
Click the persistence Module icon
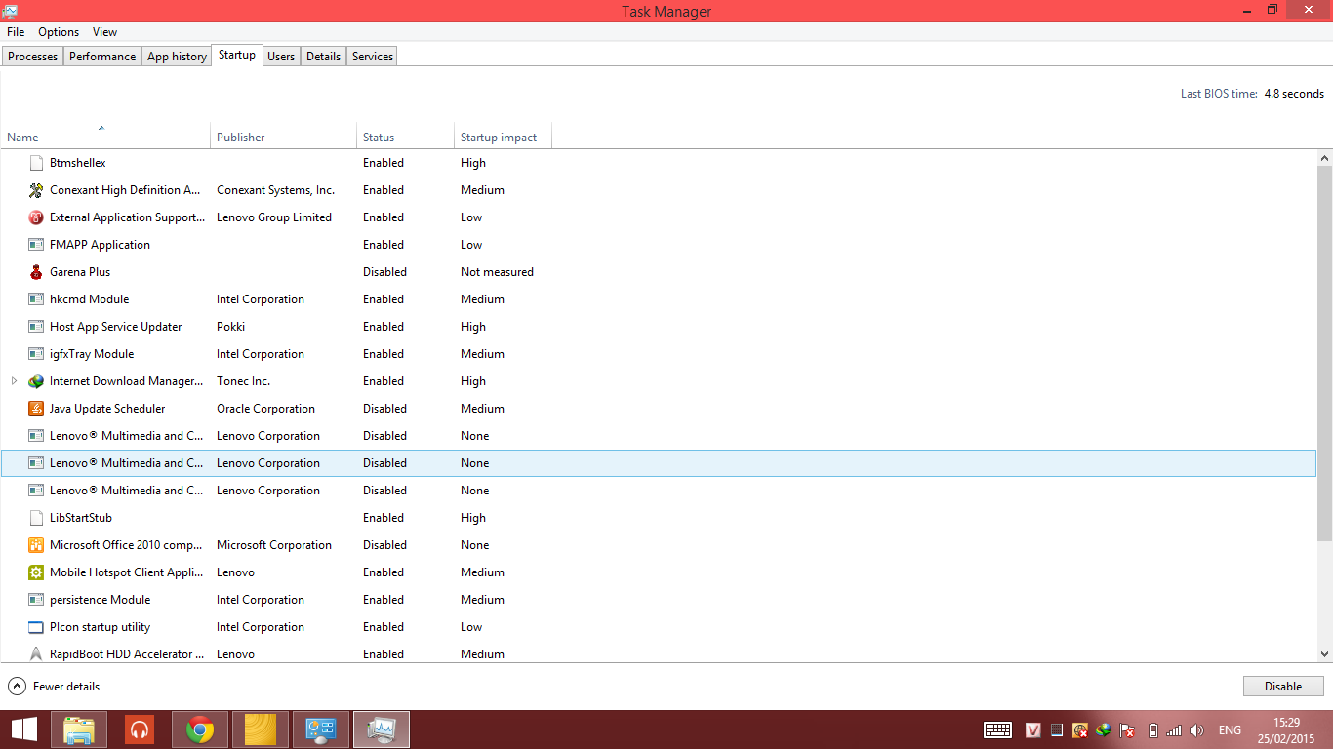[36, 600]
